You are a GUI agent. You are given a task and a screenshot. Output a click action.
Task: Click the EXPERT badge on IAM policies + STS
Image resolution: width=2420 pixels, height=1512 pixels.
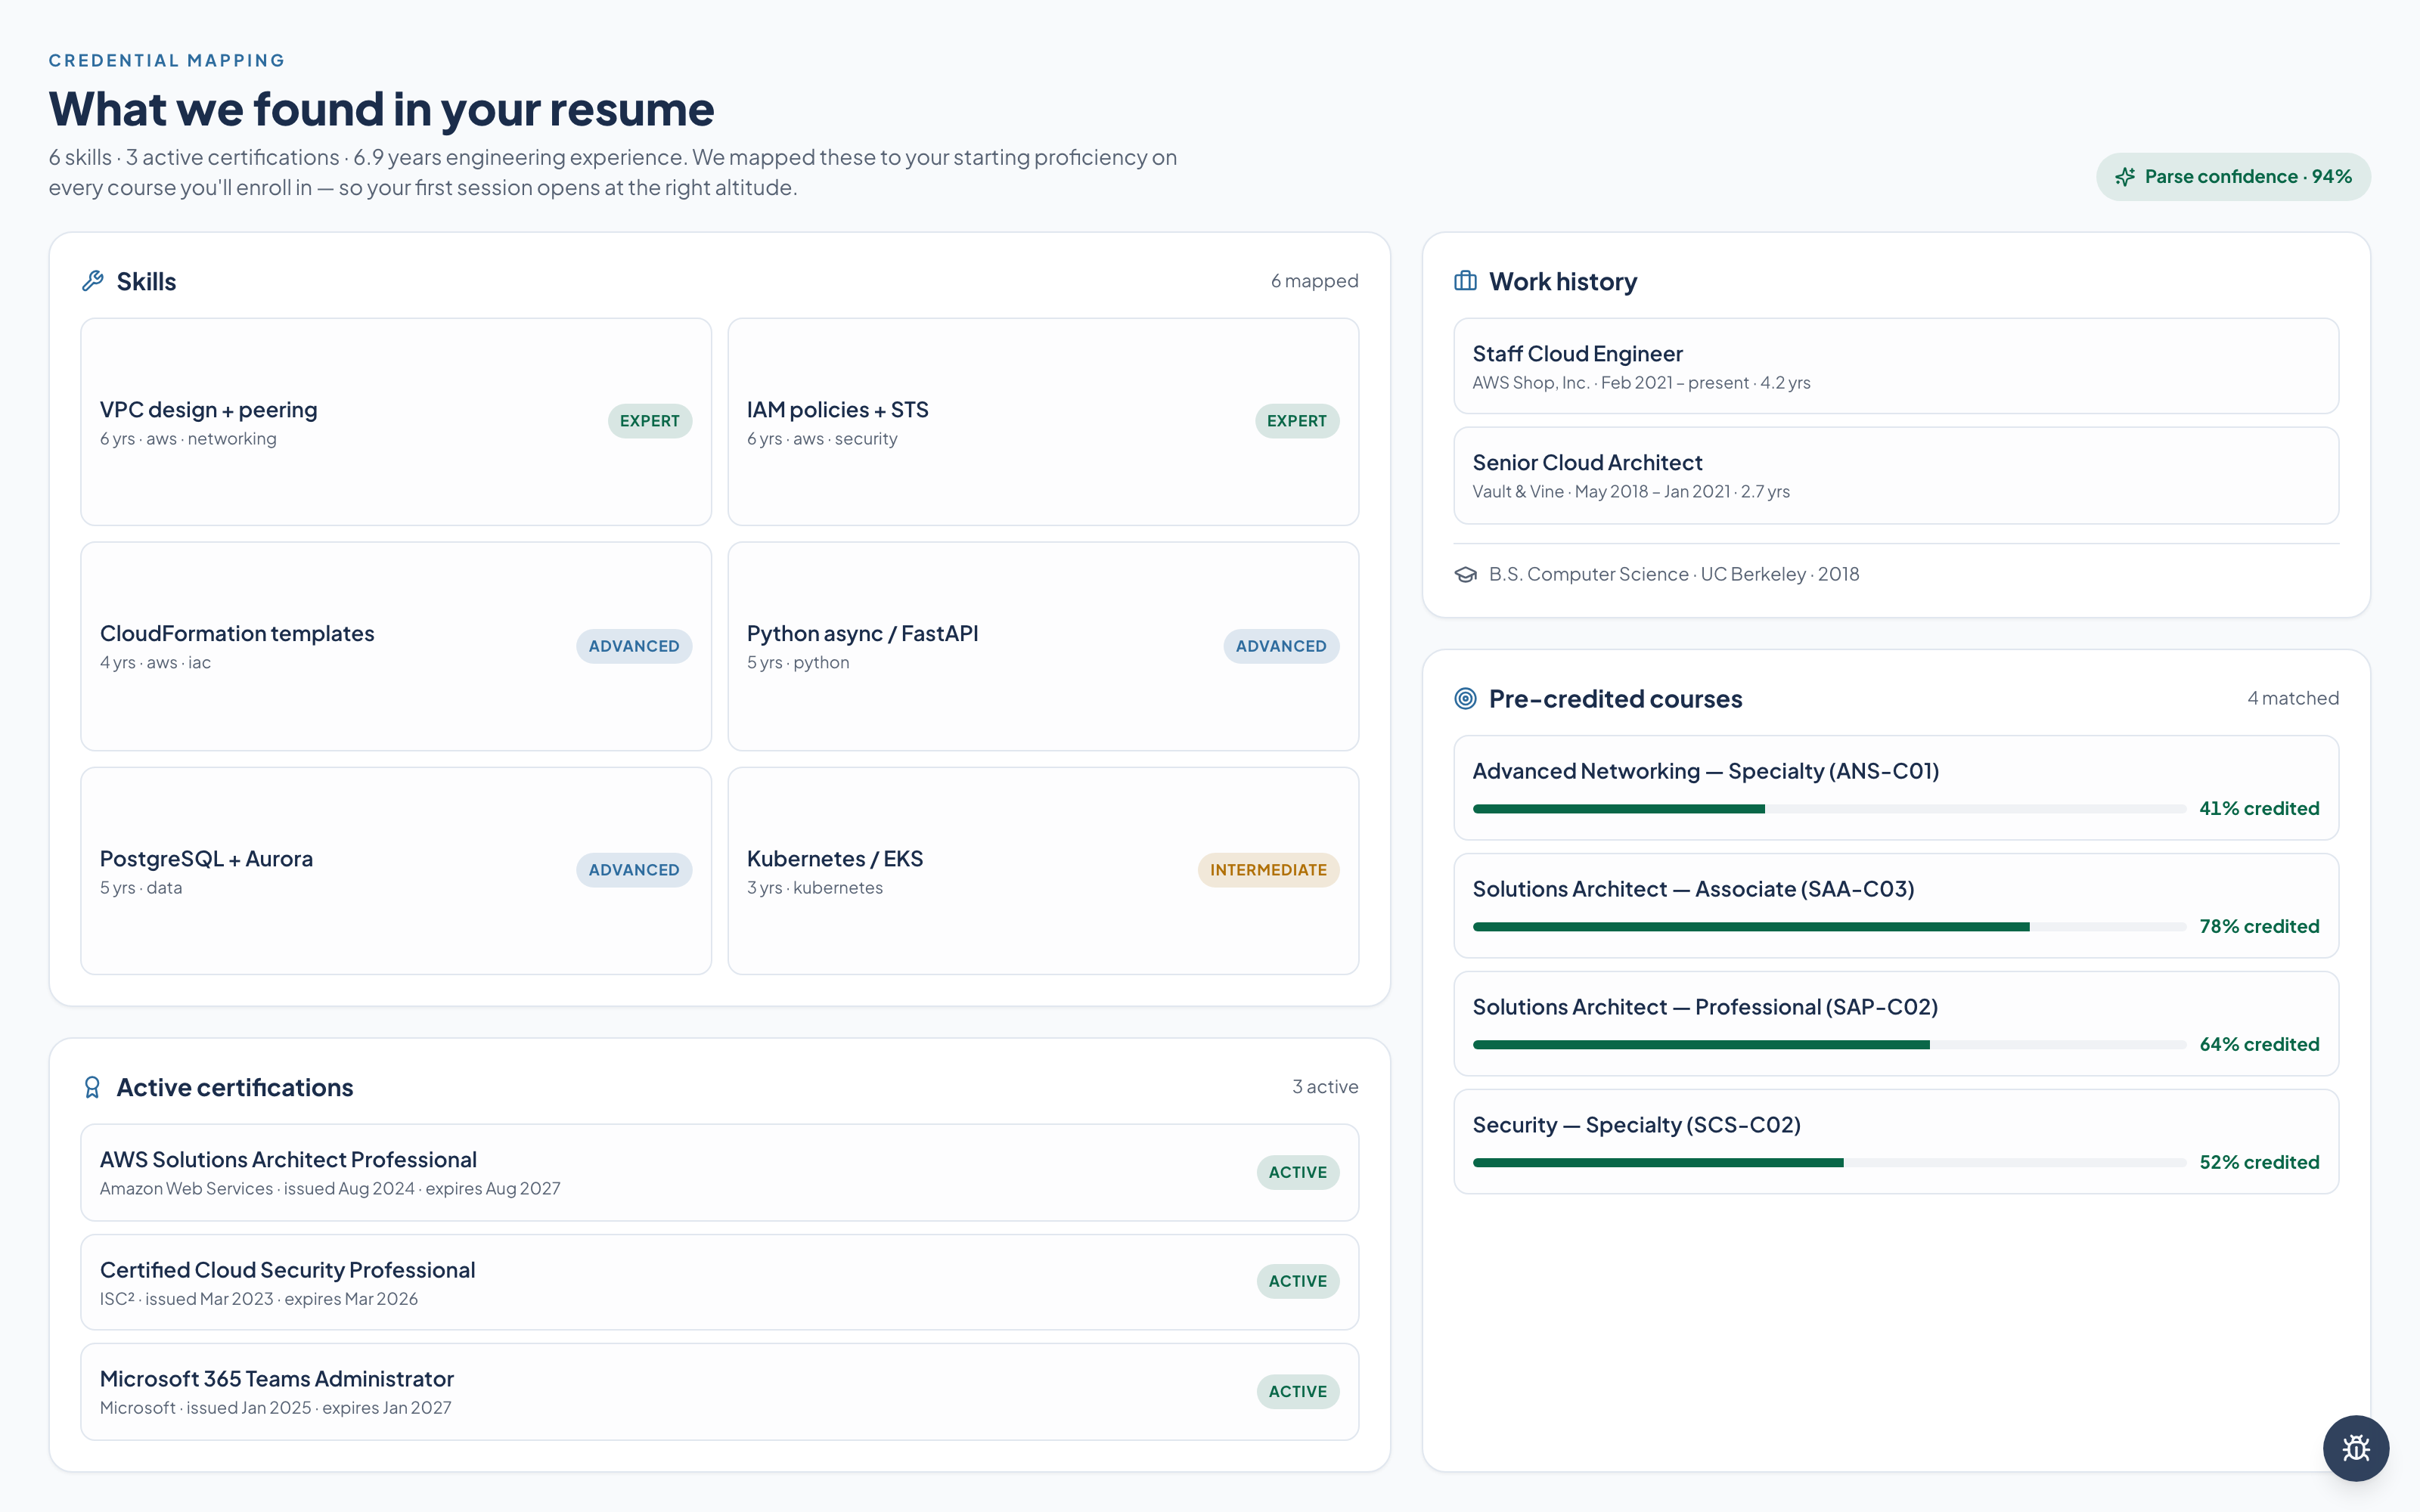(x=1296, y=421)
